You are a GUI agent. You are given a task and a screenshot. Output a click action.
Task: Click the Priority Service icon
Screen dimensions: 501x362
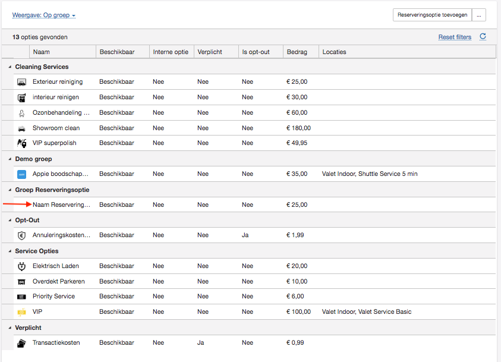[21, 297]
